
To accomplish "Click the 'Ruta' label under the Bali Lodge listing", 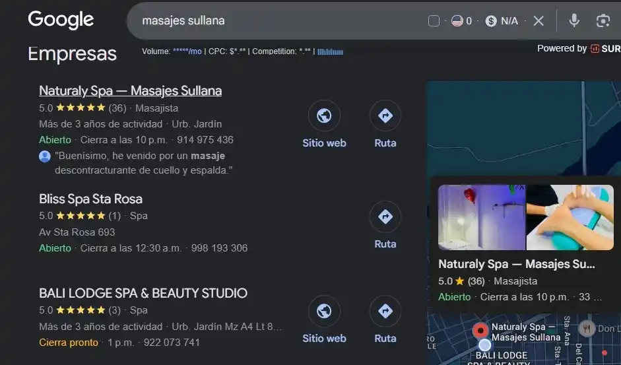I will tap(385, 339).
